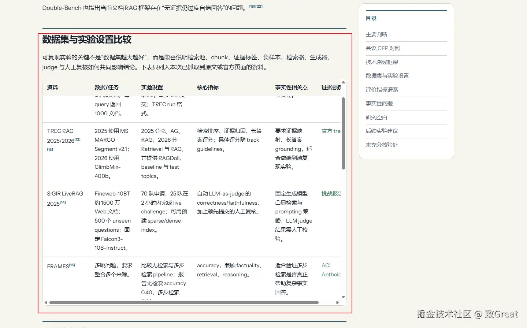Click the cell starting '2025 分 R、AG、RAG'
This screenshot has height=328, width=527.
click(164, 154)
